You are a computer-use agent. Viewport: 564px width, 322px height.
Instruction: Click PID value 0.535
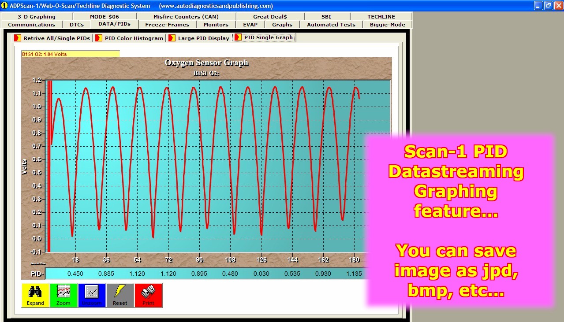[292, 274]
